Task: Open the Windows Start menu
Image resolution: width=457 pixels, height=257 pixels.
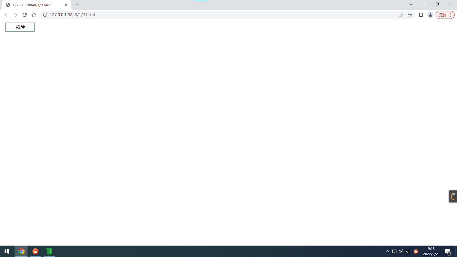Action: (x=7, y=251)
